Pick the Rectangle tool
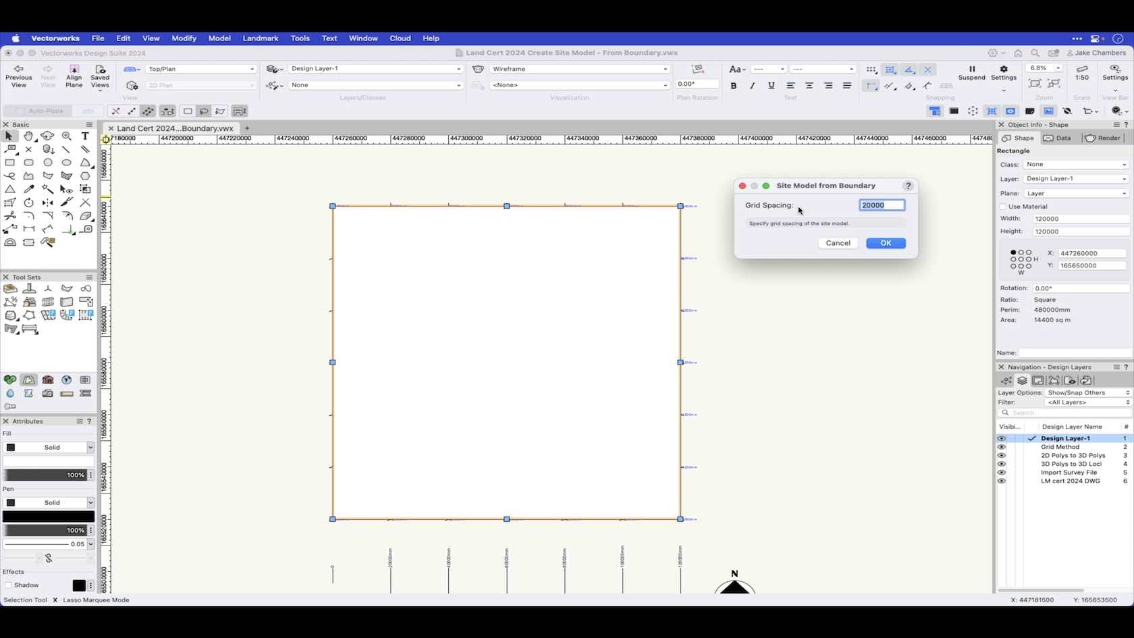Screen dimensions: 1134x638 [x=10, y=163]
